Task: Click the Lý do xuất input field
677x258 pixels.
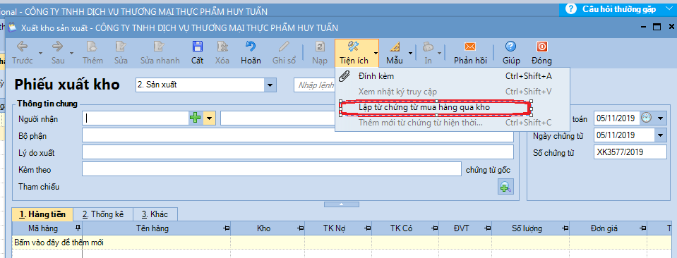Action: (x=297, y=152)
